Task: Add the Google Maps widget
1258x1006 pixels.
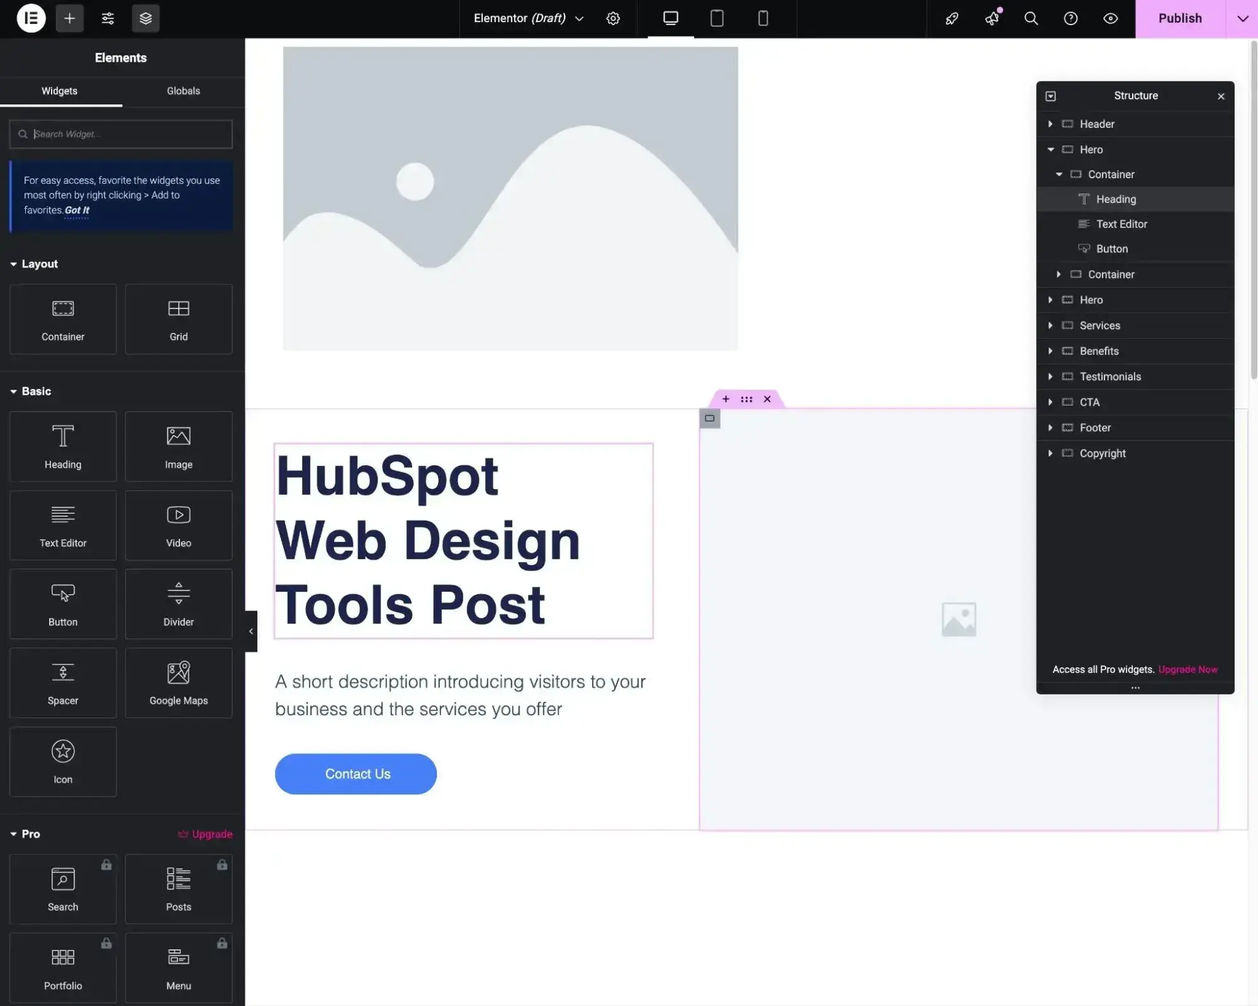Action: (x=178, y=683)
